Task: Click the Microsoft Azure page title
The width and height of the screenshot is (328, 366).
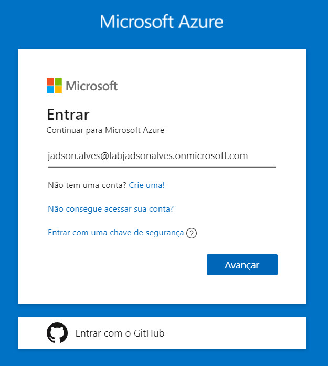Action: click(x=162, y=22)
